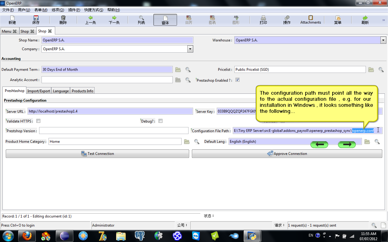Viewport: 388px width, 242px height.
Task: Delete the record using 删除 icon
Action: 63,20
